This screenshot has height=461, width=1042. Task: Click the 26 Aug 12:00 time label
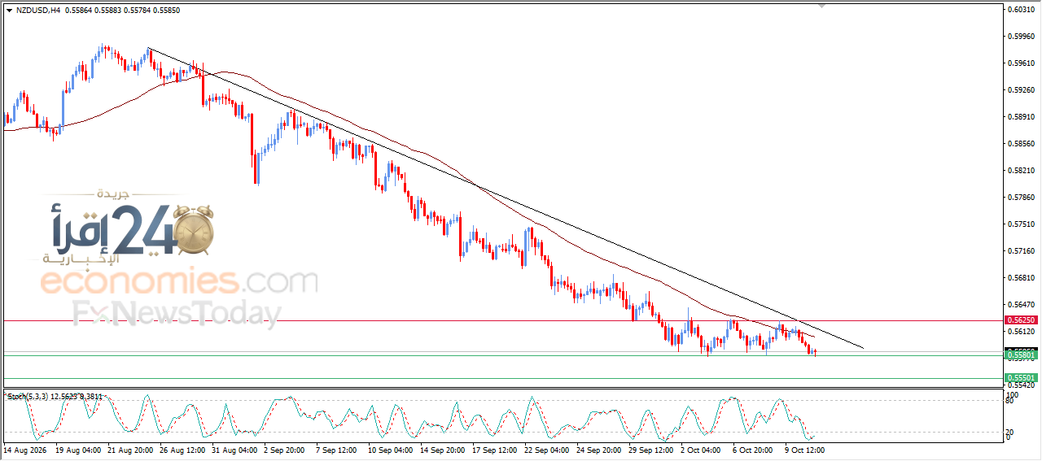[x=182, y=449]
